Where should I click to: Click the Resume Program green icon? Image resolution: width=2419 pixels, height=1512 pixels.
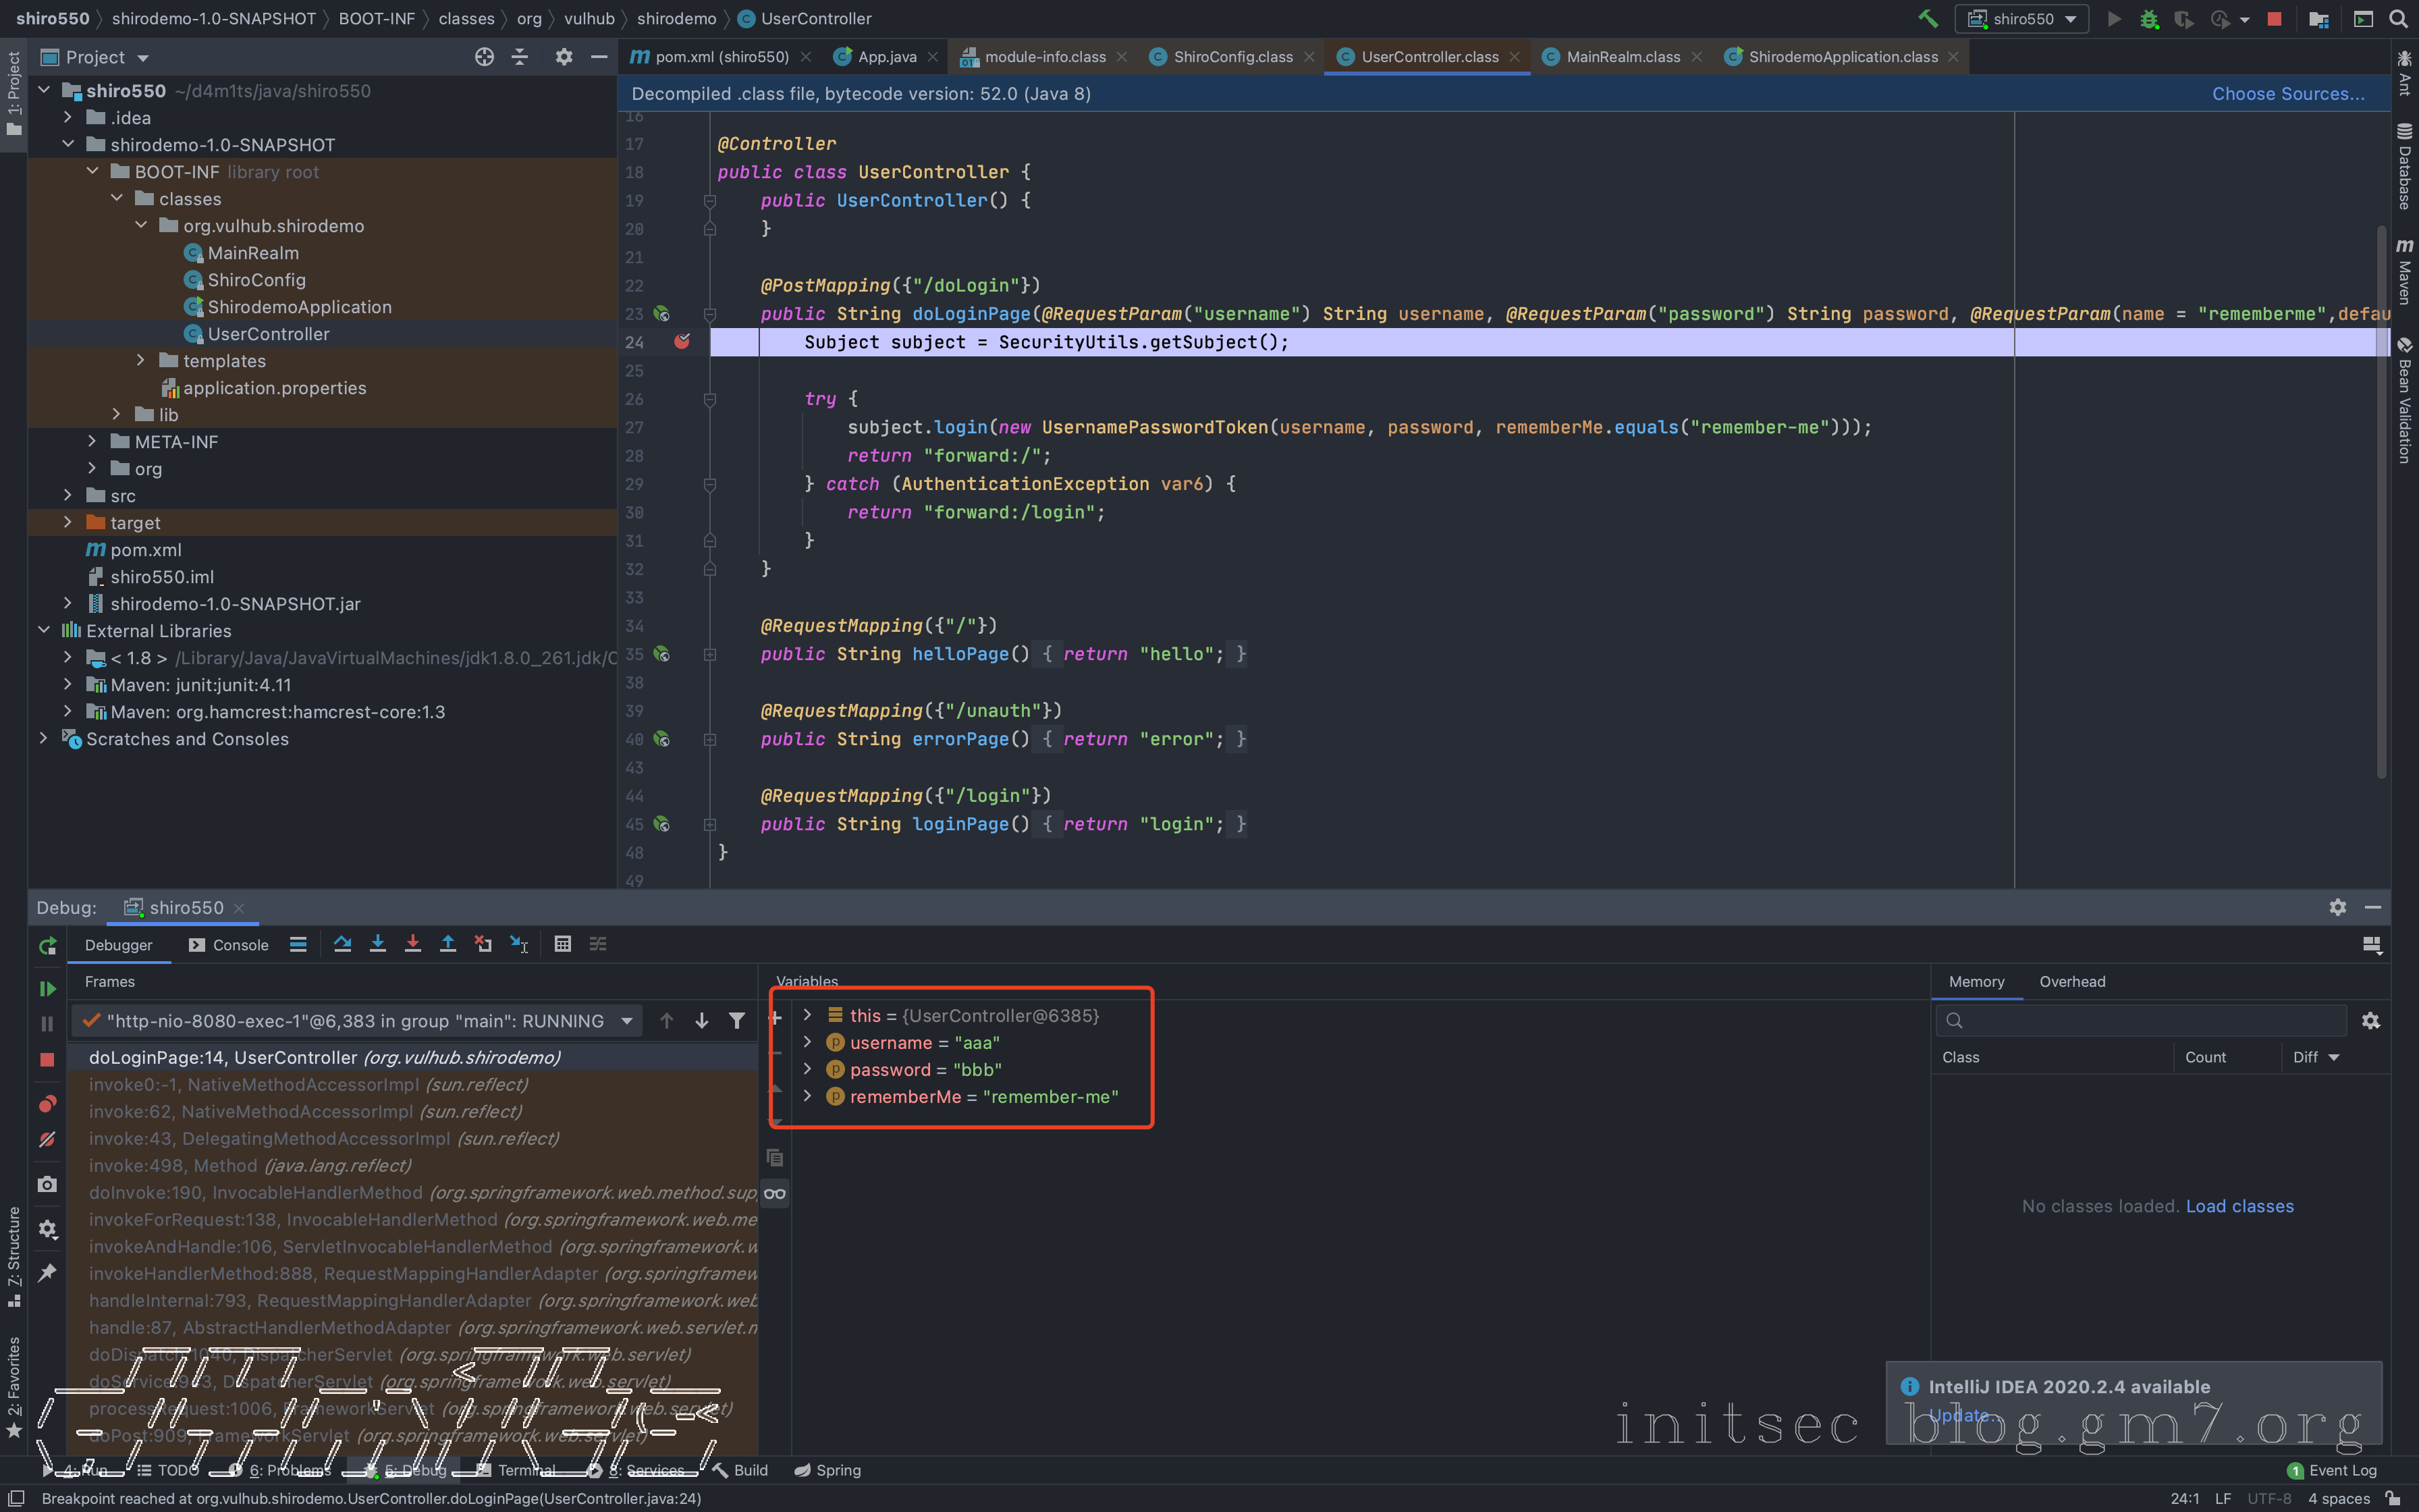[47, 988]
